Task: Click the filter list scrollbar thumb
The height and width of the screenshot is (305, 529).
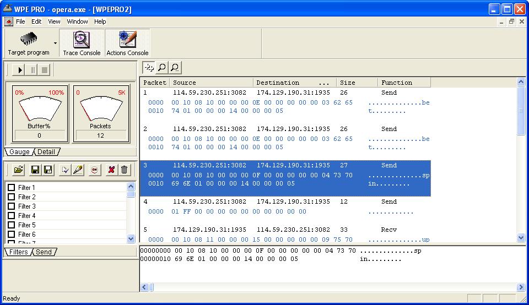Action: [x=131, y=194]
